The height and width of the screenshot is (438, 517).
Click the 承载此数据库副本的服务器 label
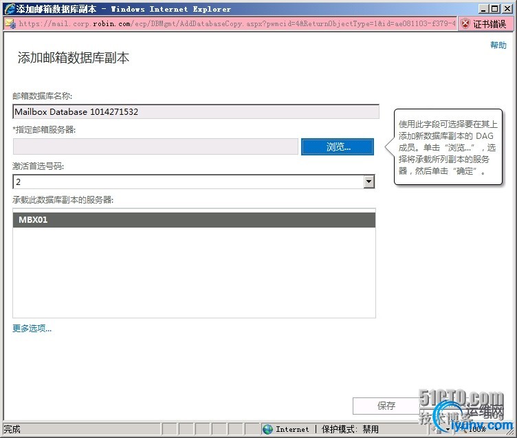coord(63,200)
